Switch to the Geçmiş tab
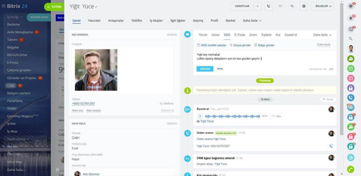361x176 pixels. click(198, 20)
